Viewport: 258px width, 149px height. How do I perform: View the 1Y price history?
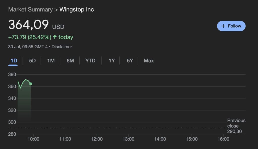[112, 61]
